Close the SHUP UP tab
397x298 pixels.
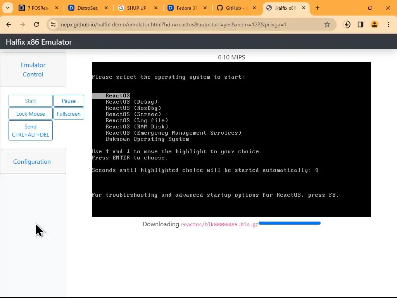[156, 8]
